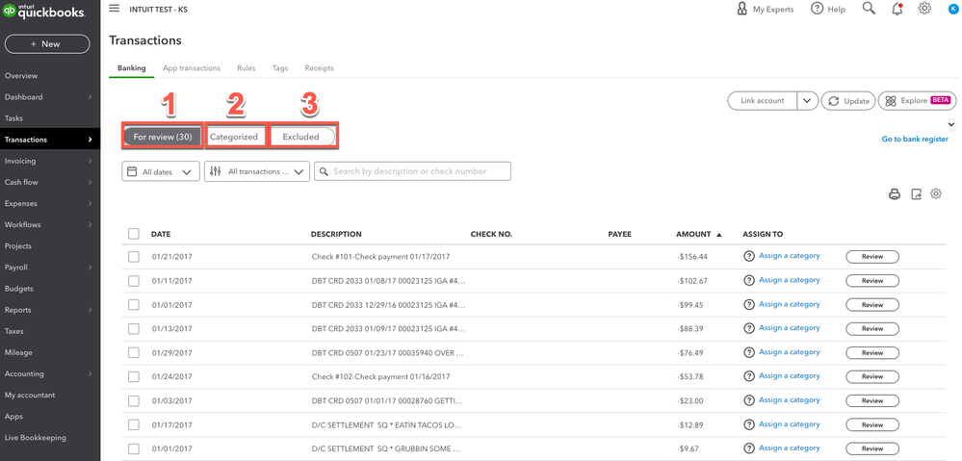
Task: Expand the Invoicing sidebar submenu
Action: click(x=90, y=161)
